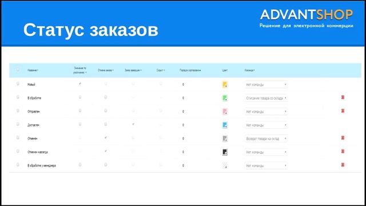Click the 'Доставлен' status name
This screenshot has width=366, height=206.
tap(33, 125)
